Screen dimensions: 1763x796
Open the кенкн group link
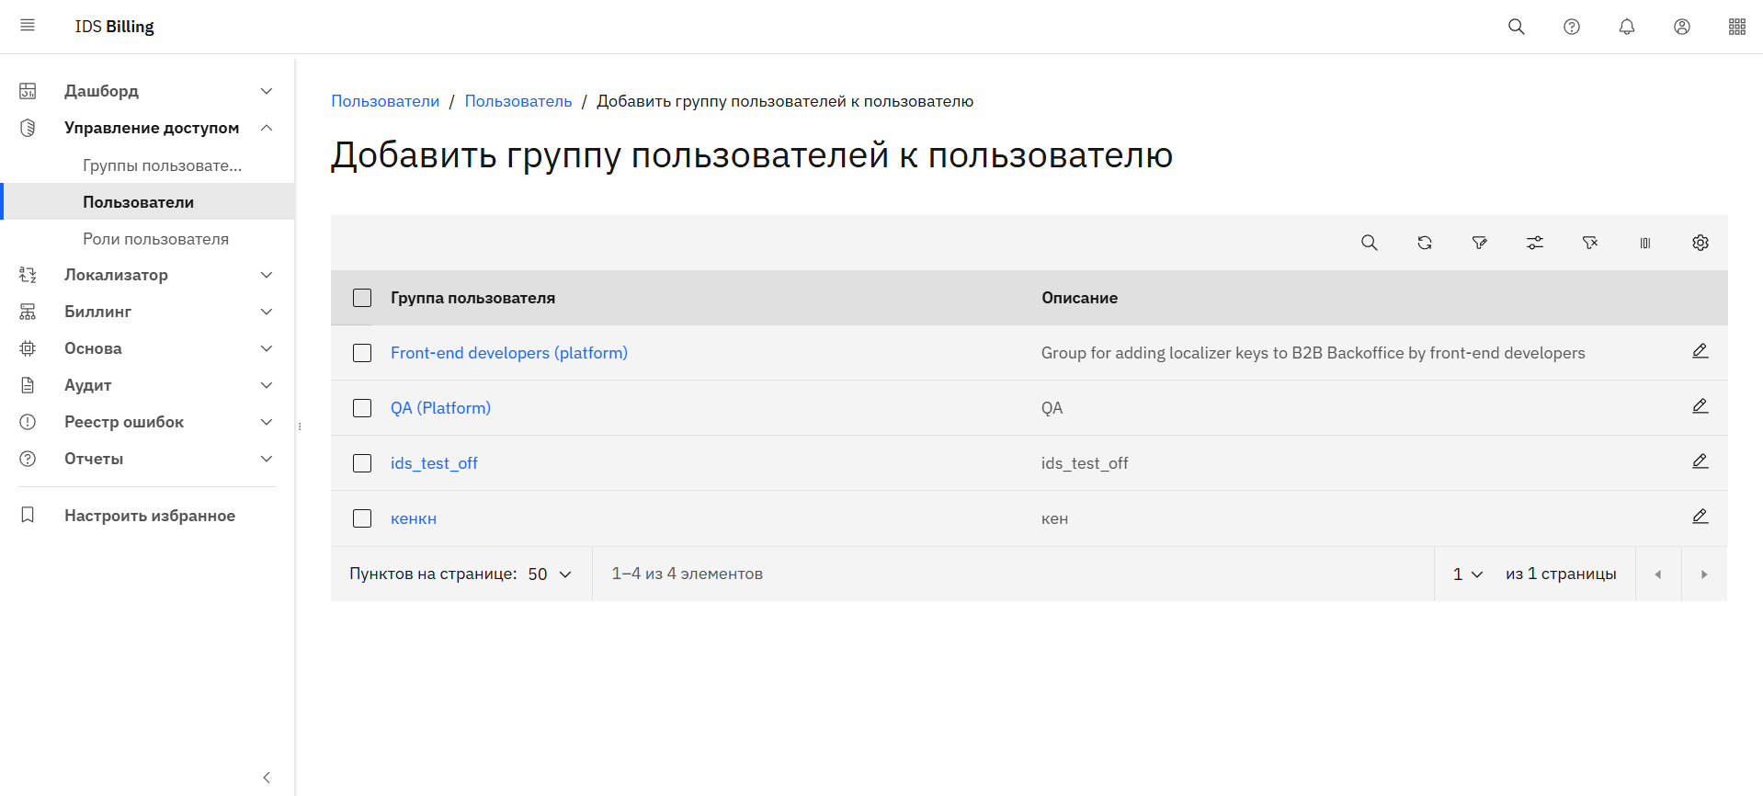[414, 518]
